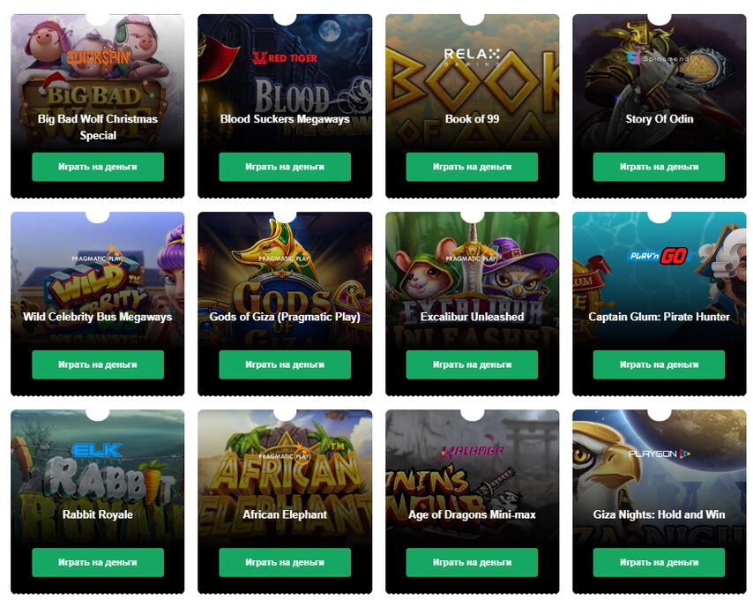Open the Captain Glum: Pirate Hunter title link
This screenshot has width=753, height=600.
coord(659,317)
